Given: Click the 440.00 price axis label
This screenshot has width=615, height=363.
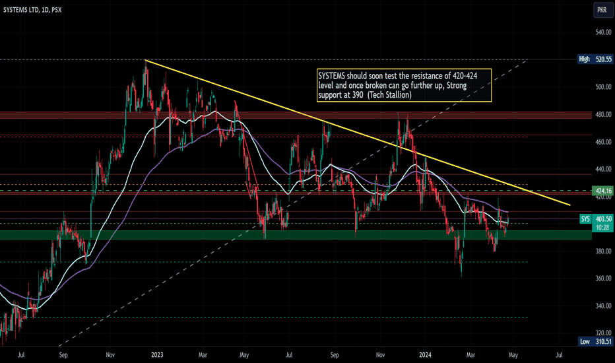Looking at the screenshot, I should coord(603,169).
